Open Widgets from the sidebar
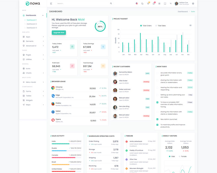 coord(29,100)
